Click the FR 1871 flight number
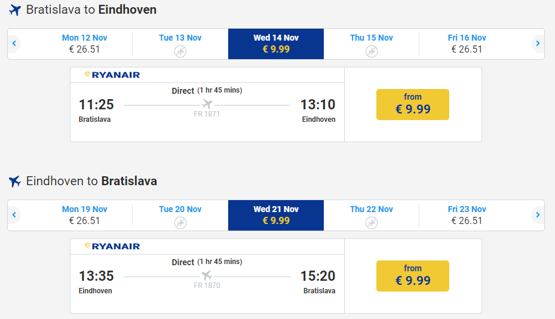Viewport: 555px width, 319px height. tap(207, 114)
